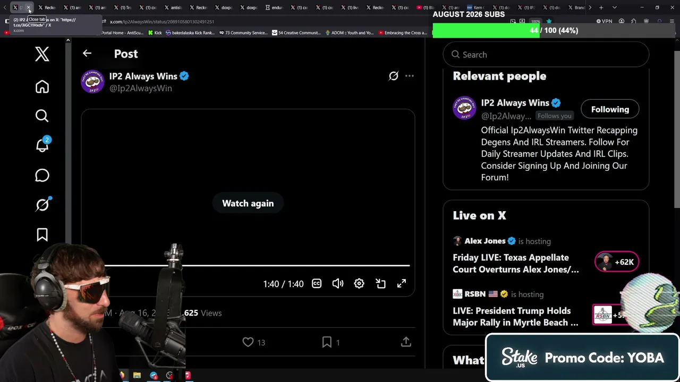
Task: Open the Explore search icon in sidebar
Action: 42,116
